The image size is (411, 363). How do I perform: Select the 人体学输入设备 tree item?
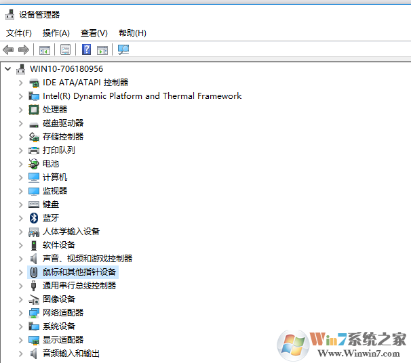[x=71, y=232]
